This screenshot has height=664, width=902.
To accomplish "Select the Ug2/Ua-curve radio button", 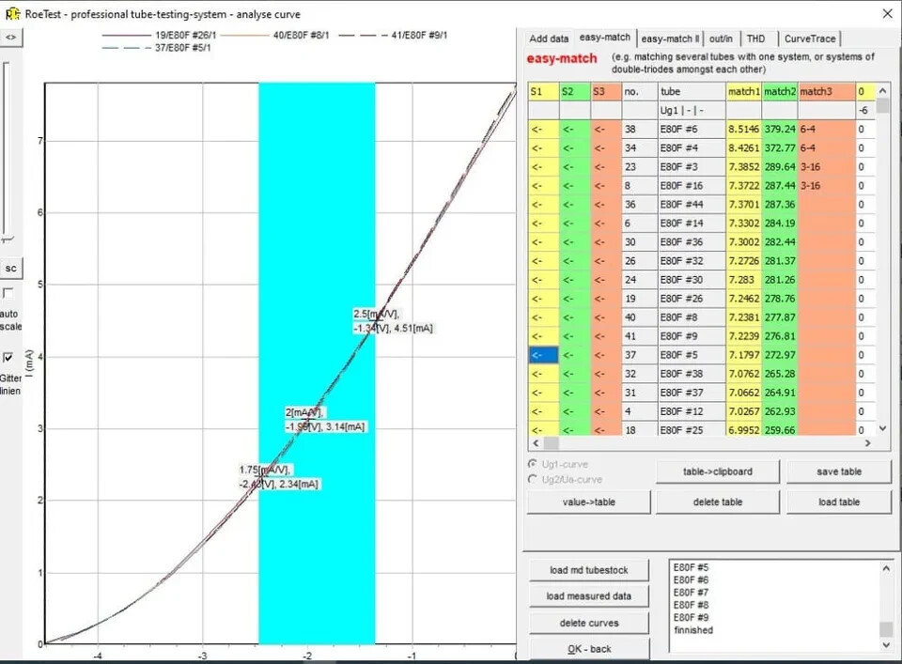I will pyautogui.click(x=533, y=479).
